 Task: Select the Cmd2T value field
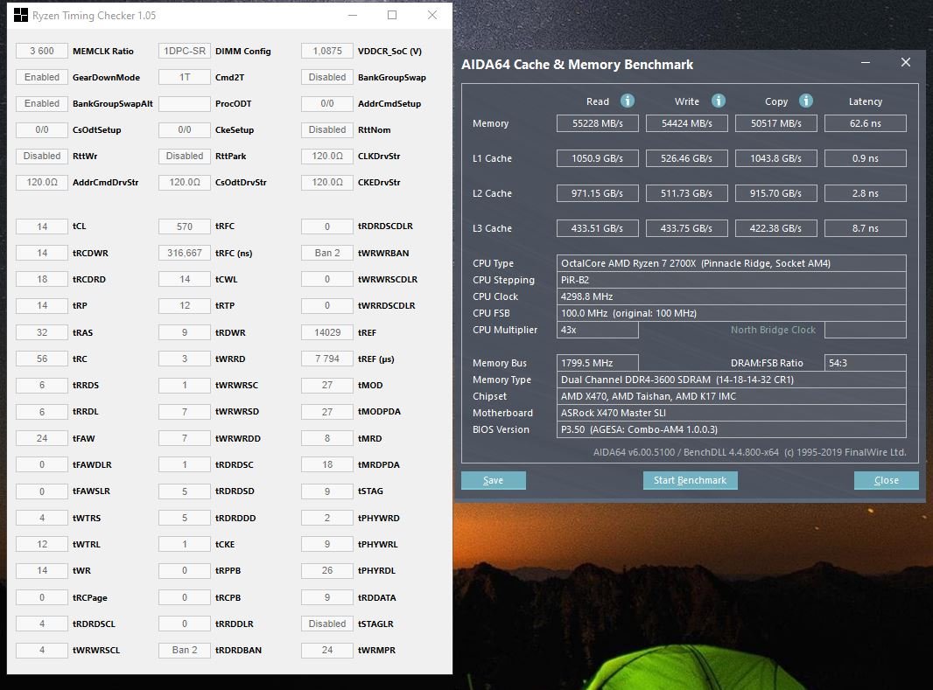pyautogui.click(x=185, y=77)
